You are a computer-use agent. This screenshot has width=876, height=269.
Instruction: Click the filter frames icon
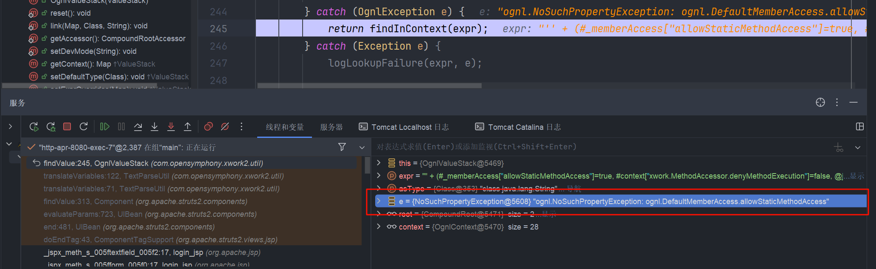pyautogui.click(x=342, y=147)
